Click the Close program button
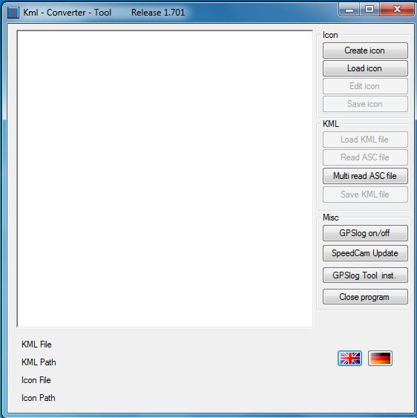Image resolution: width=417 pixels, height=418 pixels. tap(365, 297)
